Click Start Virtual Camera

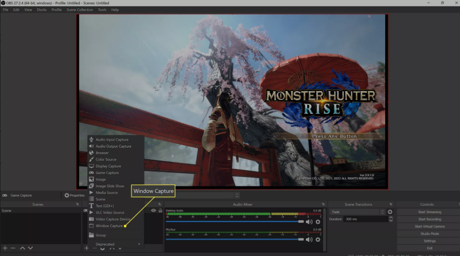tap(429, 226)
